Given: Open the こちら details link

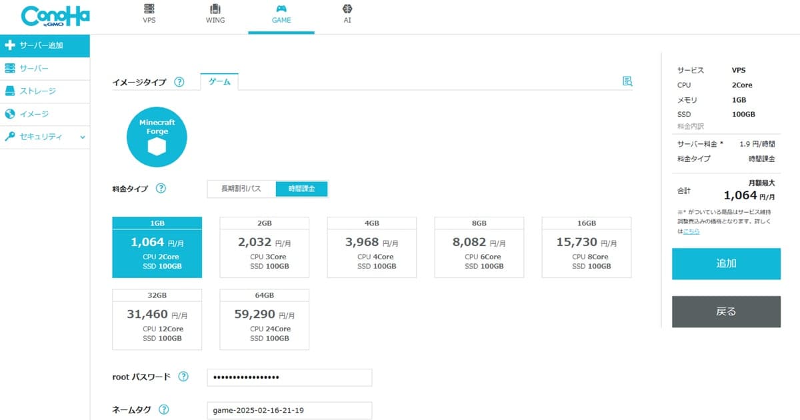Looking at the screenshot, I should coord(691,231).
